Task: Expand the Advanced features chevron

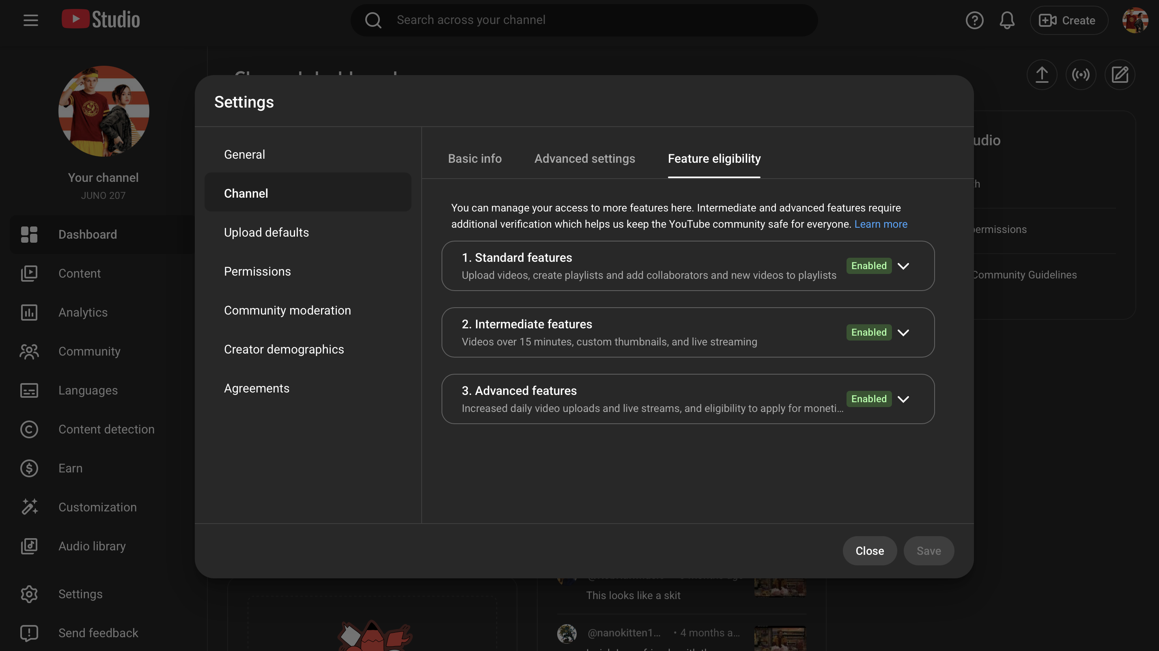Action: click(x=903, y=399)
